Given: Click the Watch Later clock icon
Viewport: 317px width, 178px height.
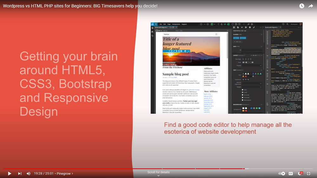Looking at the screenshot, I should coord(302,6).
